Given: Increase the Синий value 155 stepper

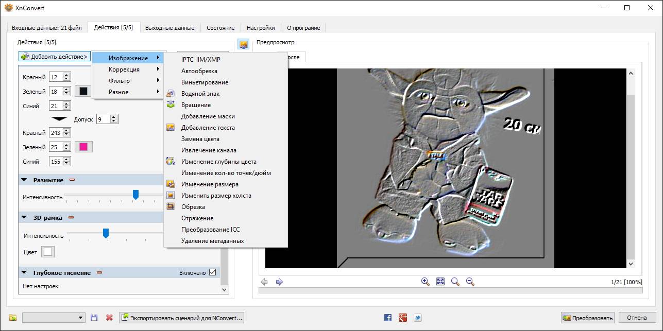Looking at the screenshot, I should 66,159.
